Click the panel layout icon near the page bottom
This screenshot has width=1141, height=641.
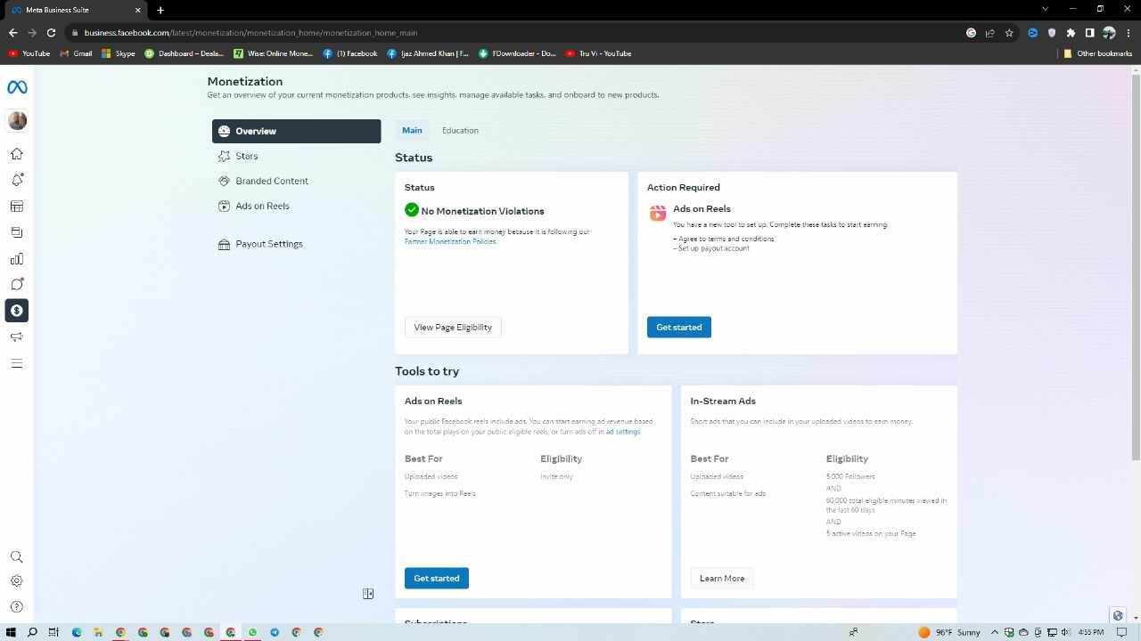click(x=368, y=594)
